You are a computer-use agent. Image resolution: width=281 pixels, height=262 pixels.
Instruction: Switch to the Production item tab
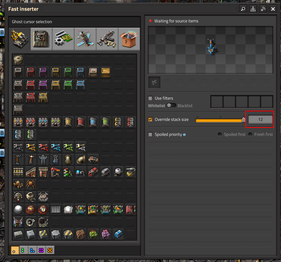tap(41, 39)
